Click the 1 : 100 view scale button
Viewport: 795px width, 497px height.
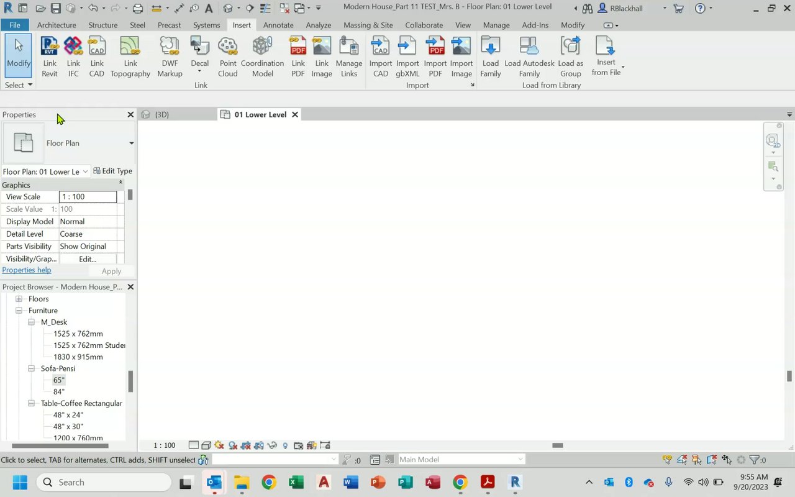164,445
